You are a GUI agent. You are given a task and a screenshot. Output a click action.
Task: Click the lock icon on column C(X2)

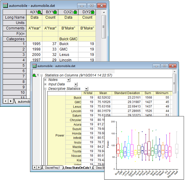click(75, 12)
